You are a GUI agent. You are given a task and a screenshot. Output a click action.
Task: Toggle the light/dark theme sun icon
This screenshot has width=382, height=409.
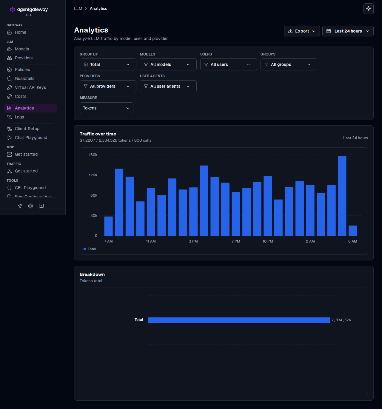(369, 9)
